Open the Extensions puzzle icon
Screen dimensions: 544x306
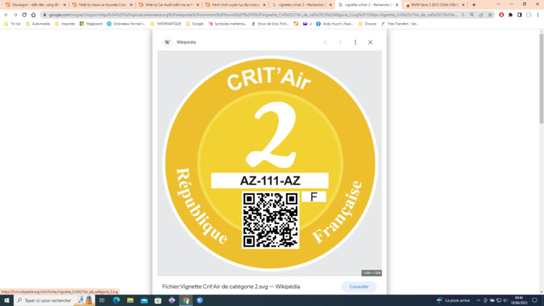[511, 15]
